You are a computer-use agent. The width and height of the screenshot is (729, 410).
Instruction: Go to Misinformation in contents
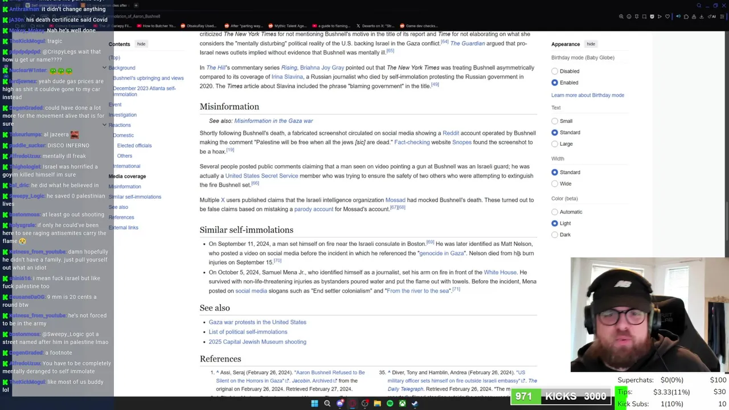click(x=125, y=186)
